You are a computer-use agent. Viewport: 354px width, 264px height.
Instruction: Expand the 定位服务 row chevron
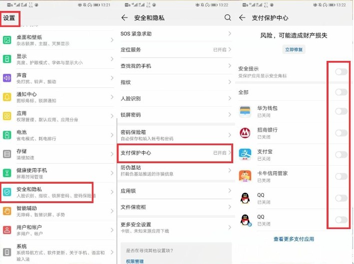(230, 50)
